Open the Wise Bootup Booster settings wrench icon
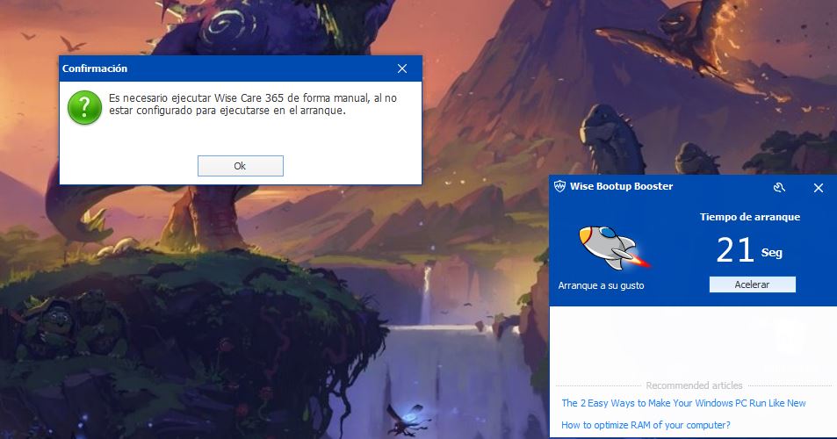The height and width of the screenshot is (439, 837). click(x=779, y=187)
